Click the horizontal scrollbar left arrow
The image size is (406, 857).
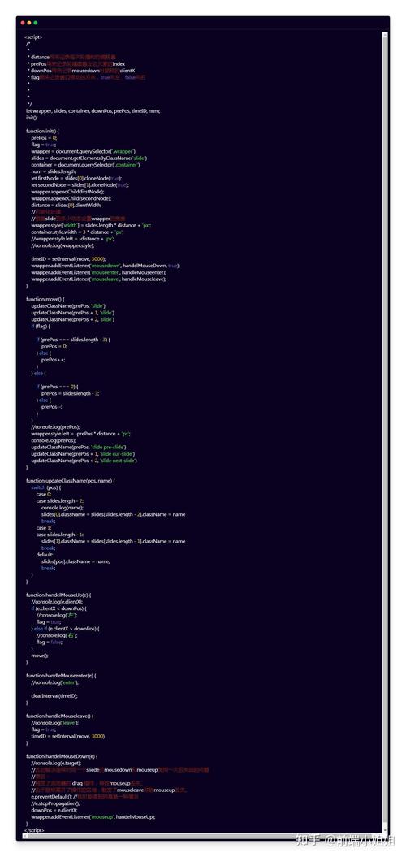[x=25, y=836]
